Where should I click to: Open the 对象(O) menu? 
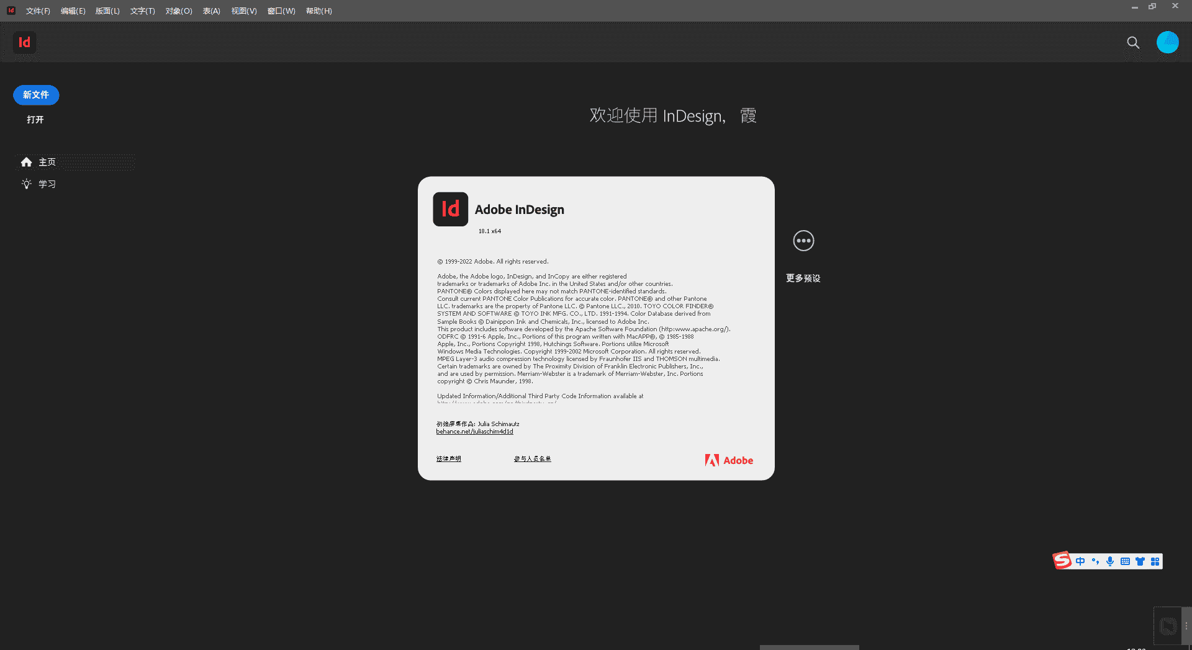tap(179, 11)
